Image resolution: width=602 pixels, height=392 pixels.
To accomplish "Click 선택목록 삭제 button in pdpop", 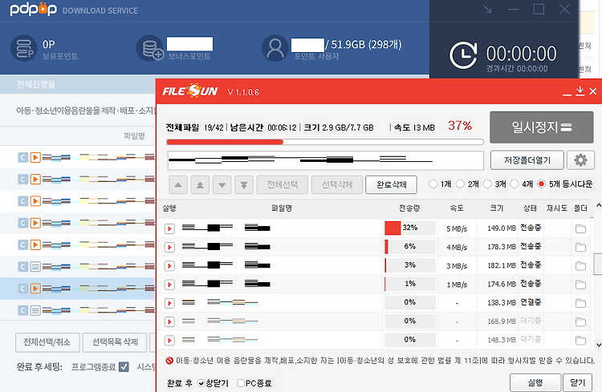I will pos(115,342).
